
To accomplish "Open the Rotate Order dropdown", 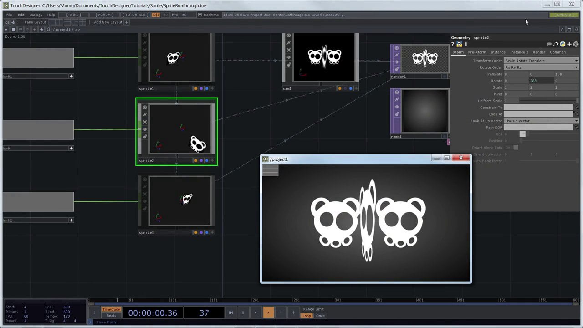I will click(541, 67).
